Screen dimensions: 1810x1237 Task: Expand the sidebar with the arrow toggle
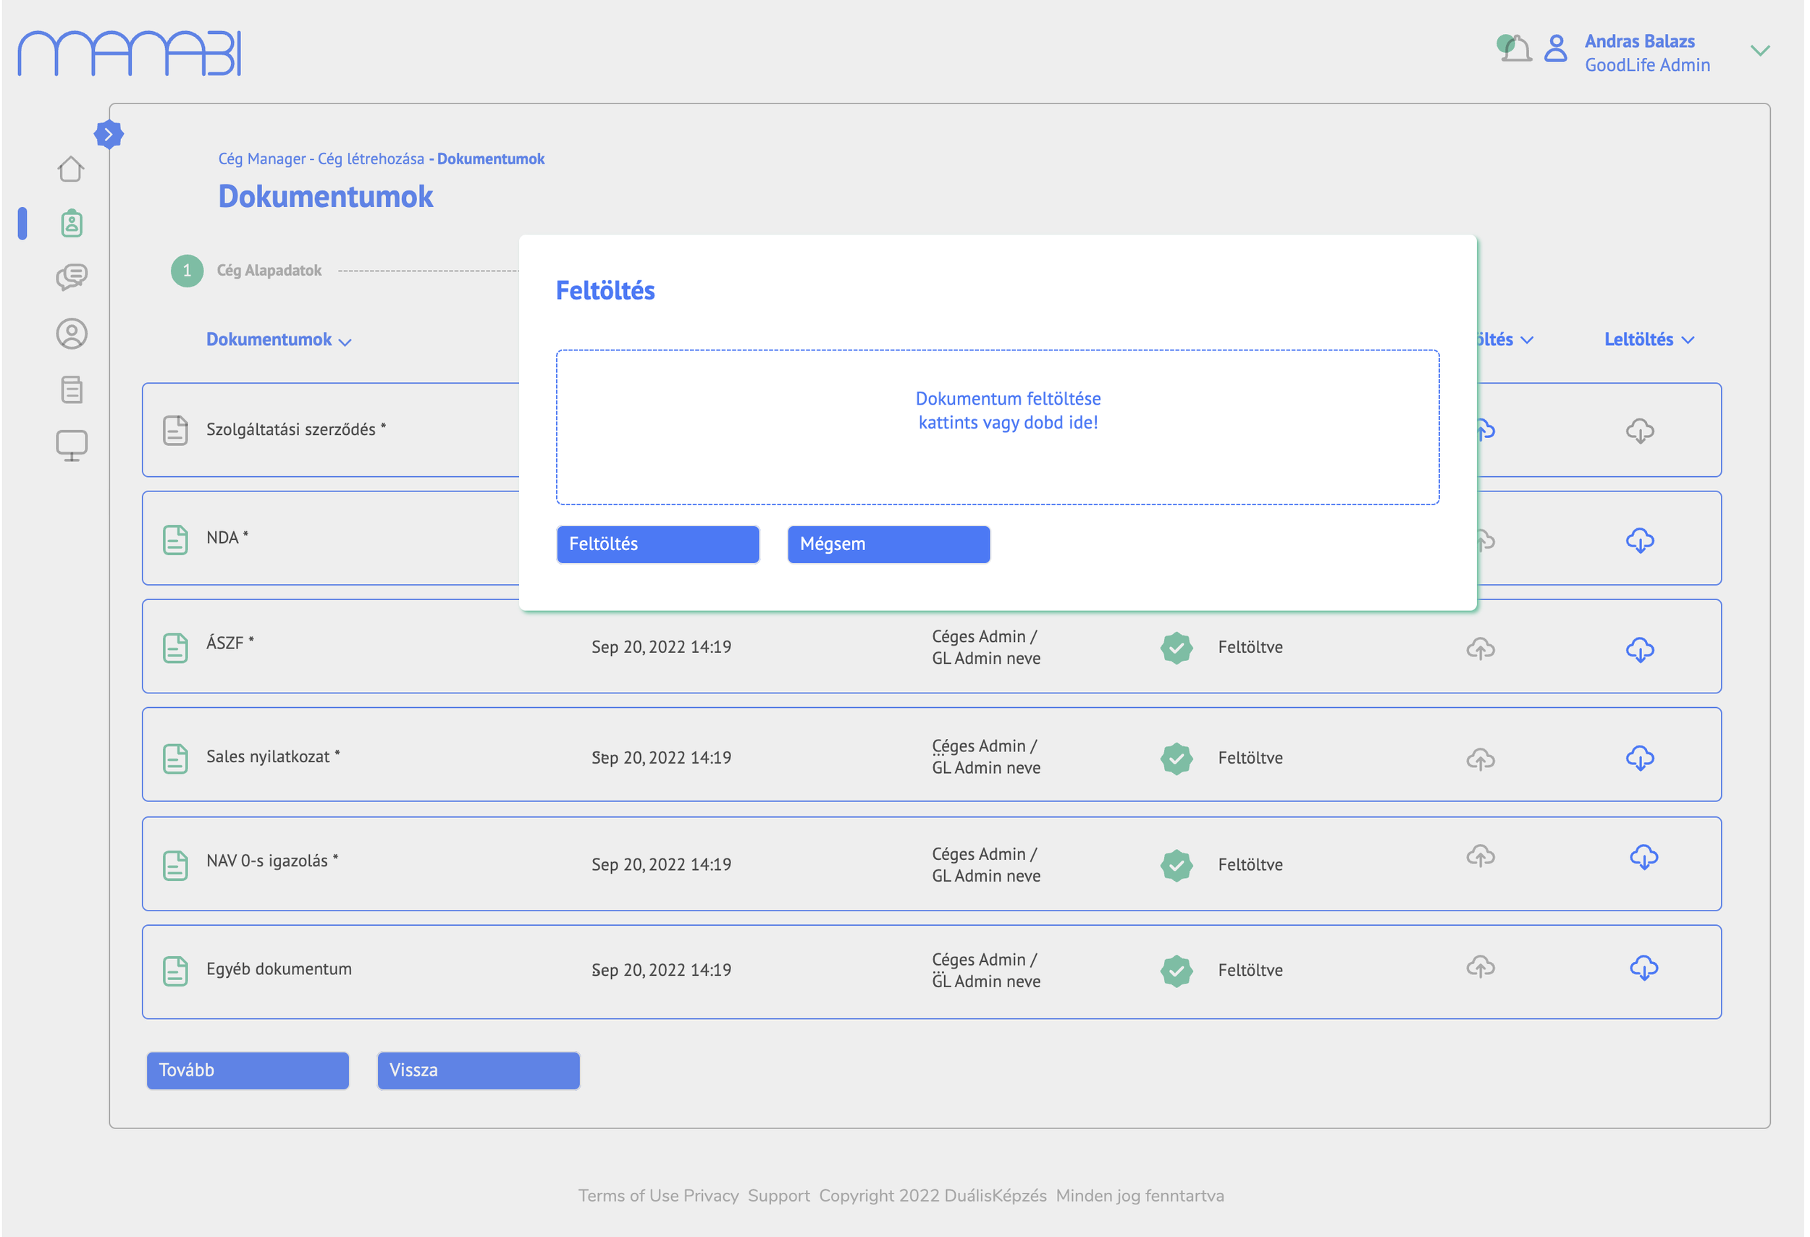click(109, 134)
